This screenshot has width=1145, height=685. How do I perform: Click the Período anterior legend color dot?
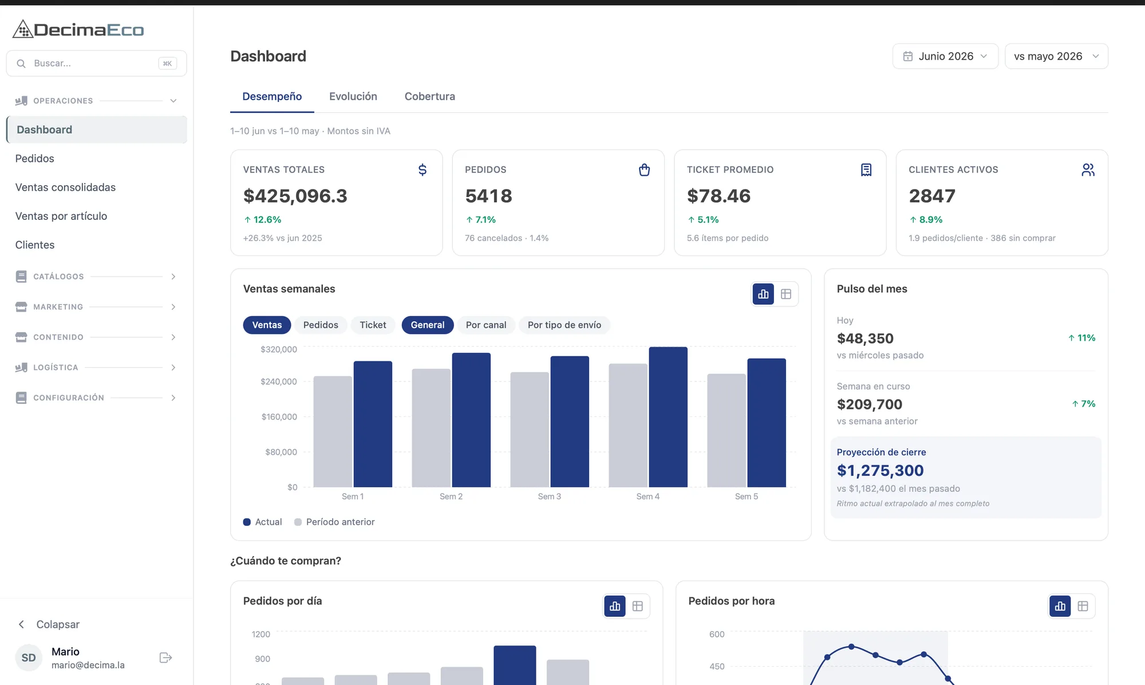(298, 522)
